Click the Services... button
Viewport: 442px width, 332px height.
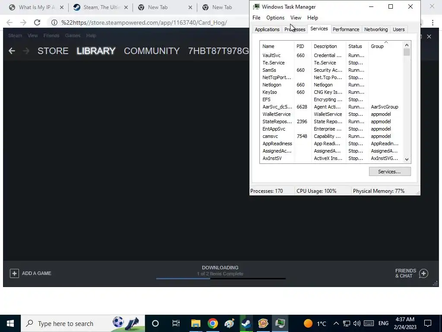click(390, 171)
